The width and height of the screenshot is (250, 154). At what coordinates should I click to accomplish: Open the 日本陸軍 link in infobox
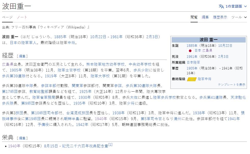[x=193, y=63]
